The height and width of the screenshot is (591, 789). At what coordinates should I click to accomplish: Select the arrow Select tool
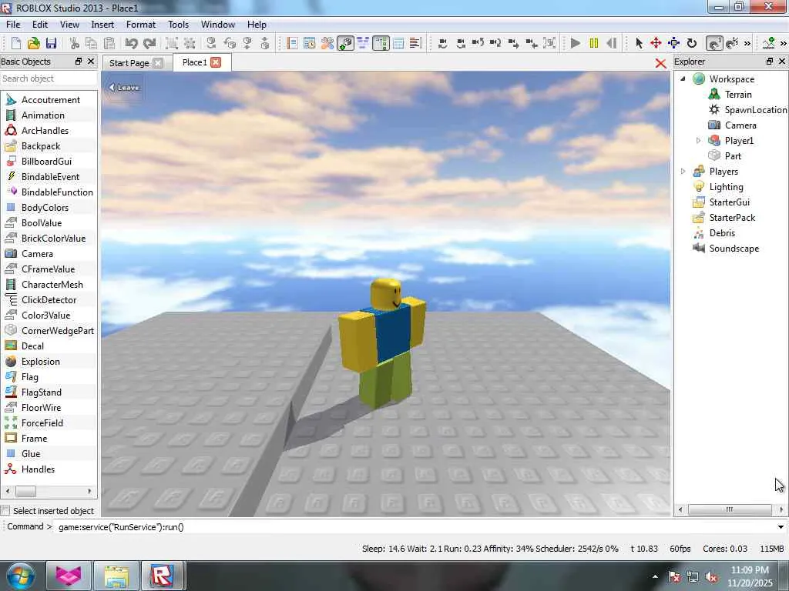point(639,43)
